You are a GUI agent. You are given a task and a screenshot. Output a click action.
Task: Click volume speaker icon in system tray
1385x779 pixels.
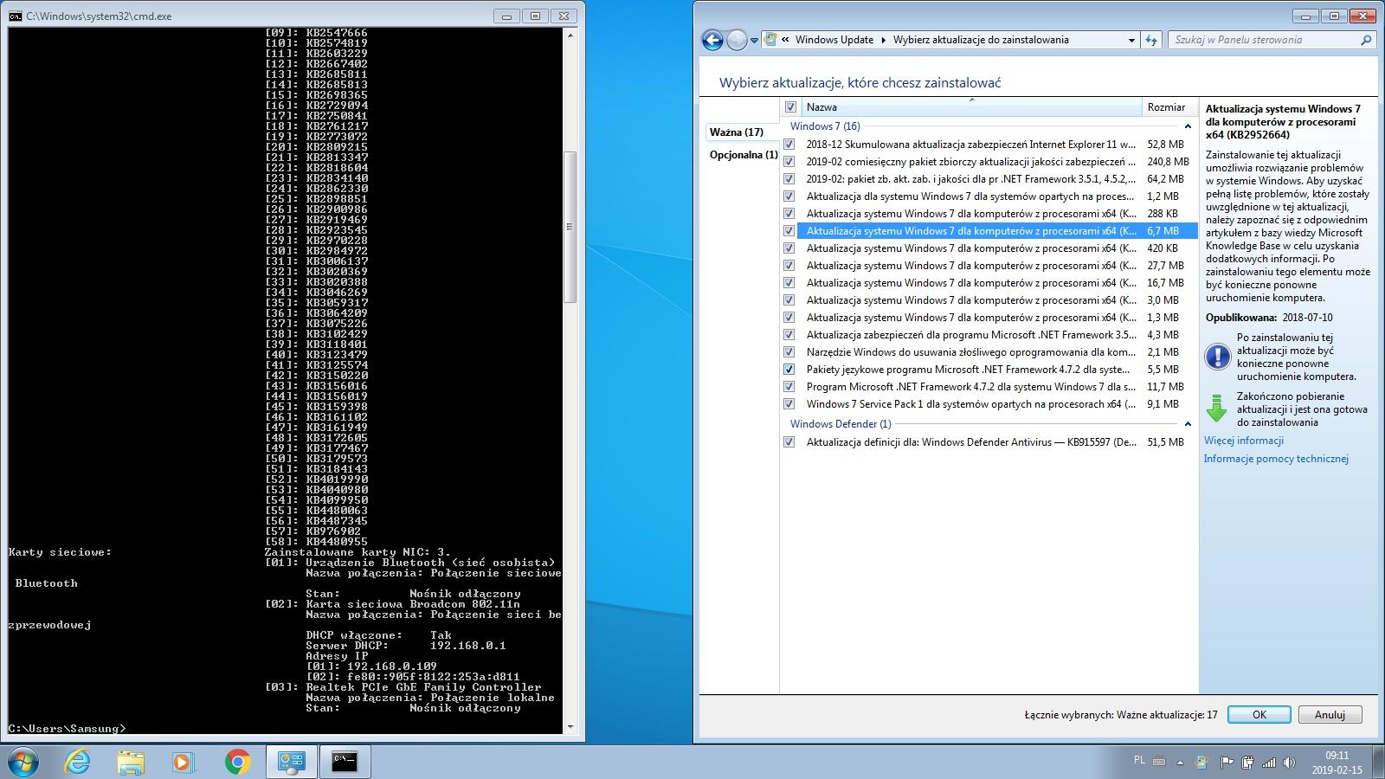click(1289, 763)
